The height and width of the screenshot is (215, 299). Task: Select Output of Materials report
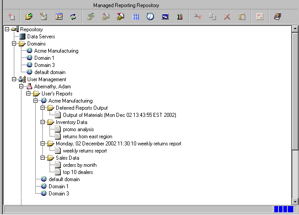120,115
